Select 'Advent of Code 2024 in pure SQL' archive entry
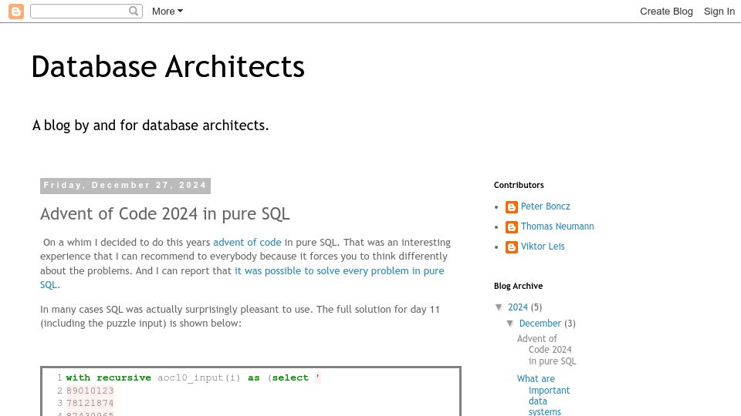The height and width of the screenshot is (416, 741). 546,350
